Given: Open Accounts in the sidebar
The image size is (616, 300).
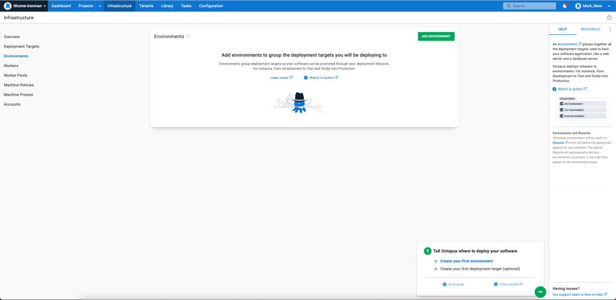Looking at the screenshot, I should [x=12, y=104].
